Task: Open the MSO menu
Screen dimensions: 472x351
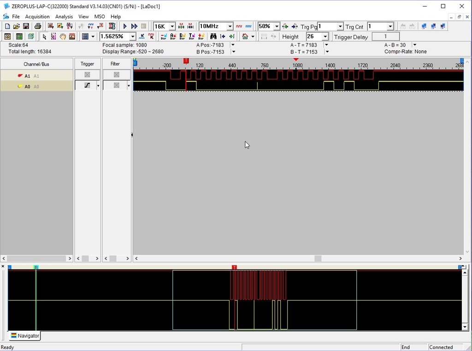Action: pos(100,17)
